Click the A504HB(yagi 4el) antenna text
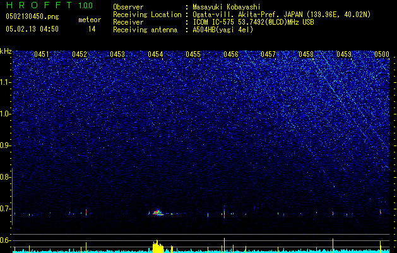 click(x=223, y=30)
